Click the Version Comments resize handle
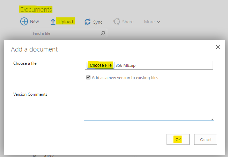228x157 pixels. pyautogui.click(x=212, y=119)
